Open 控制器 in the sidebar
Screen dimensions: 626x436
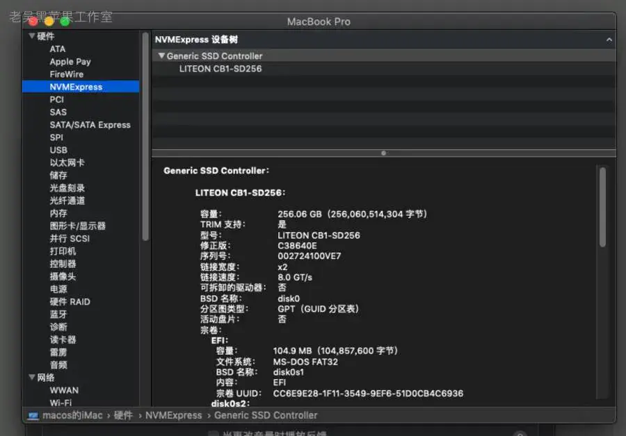pyautogui.click(x=63, y=264)
